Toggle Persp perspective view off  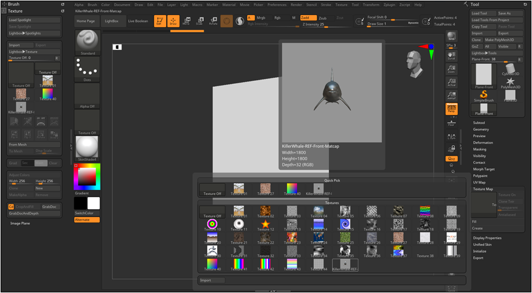[451, 109]
